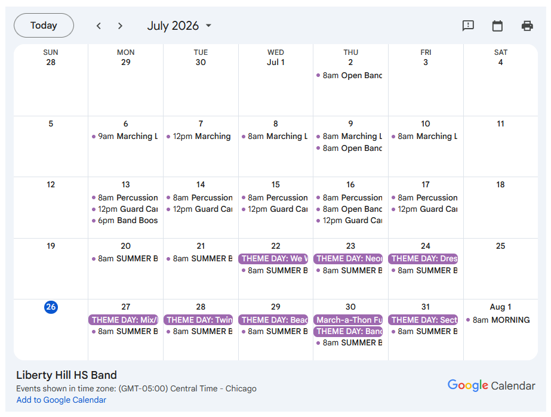The image size is (551, 417).
Task: Open 8am SUMMER B event on July 30
Action: point(349,342)
